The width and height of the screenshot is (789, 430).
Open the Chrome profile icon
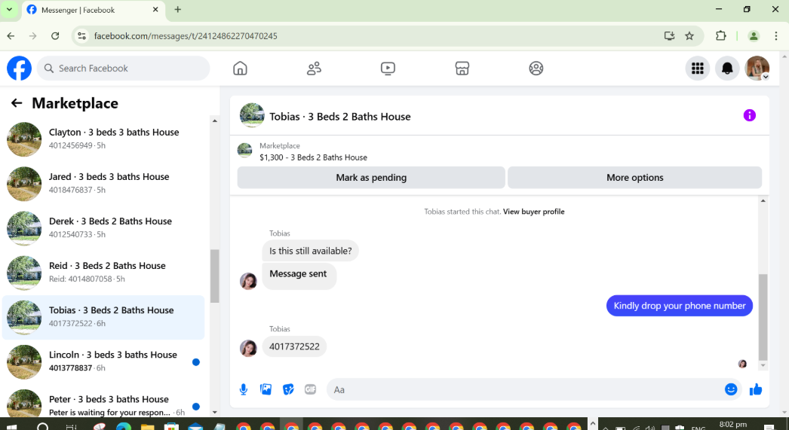pos(754,35)
